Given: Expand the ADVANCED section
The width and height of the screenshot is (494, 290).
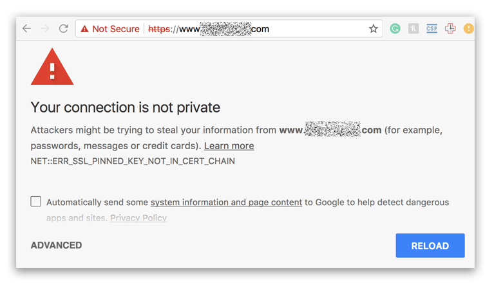Looking at the screenshot, I should (x=56, y=245).
